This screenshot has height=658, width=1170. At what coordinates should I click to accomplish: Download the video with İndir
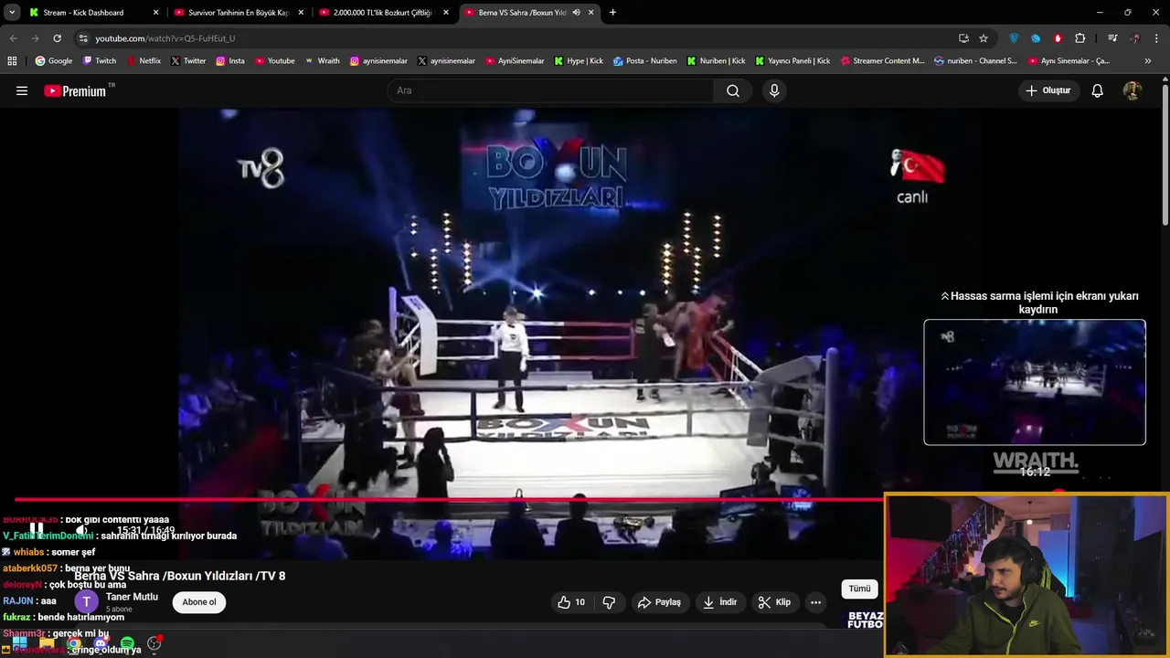[x=719, y=602]
